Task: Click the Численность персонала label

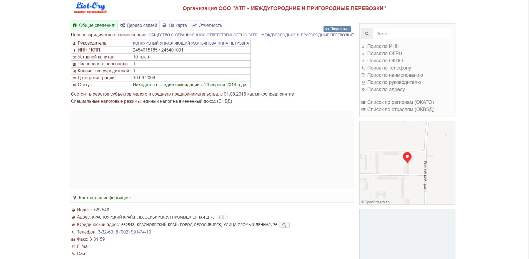Action: [103, 64]
